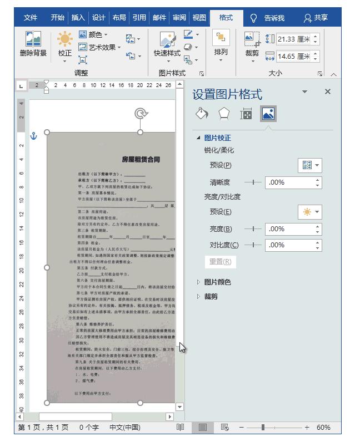Open the format pane options dropdown arrow

(304, 92)
